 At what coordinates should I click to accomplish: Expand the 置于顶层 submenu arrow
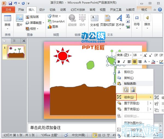click(151, 103)
